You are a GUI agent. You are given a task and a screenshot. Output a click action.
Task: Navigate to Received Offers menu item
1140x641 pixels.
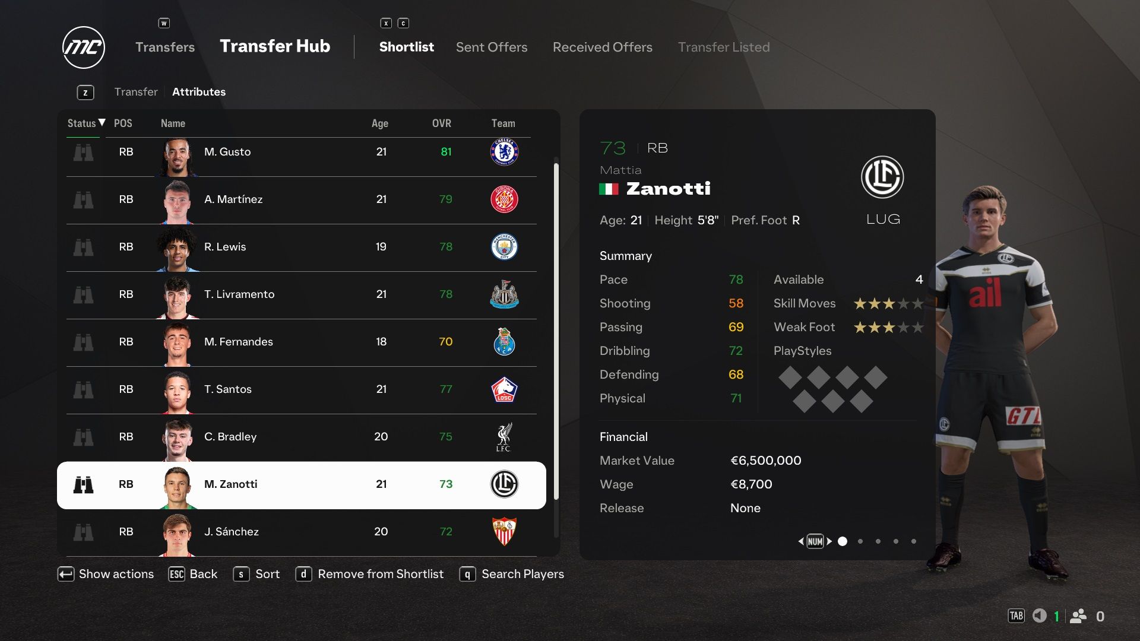[x=603, y=46]
